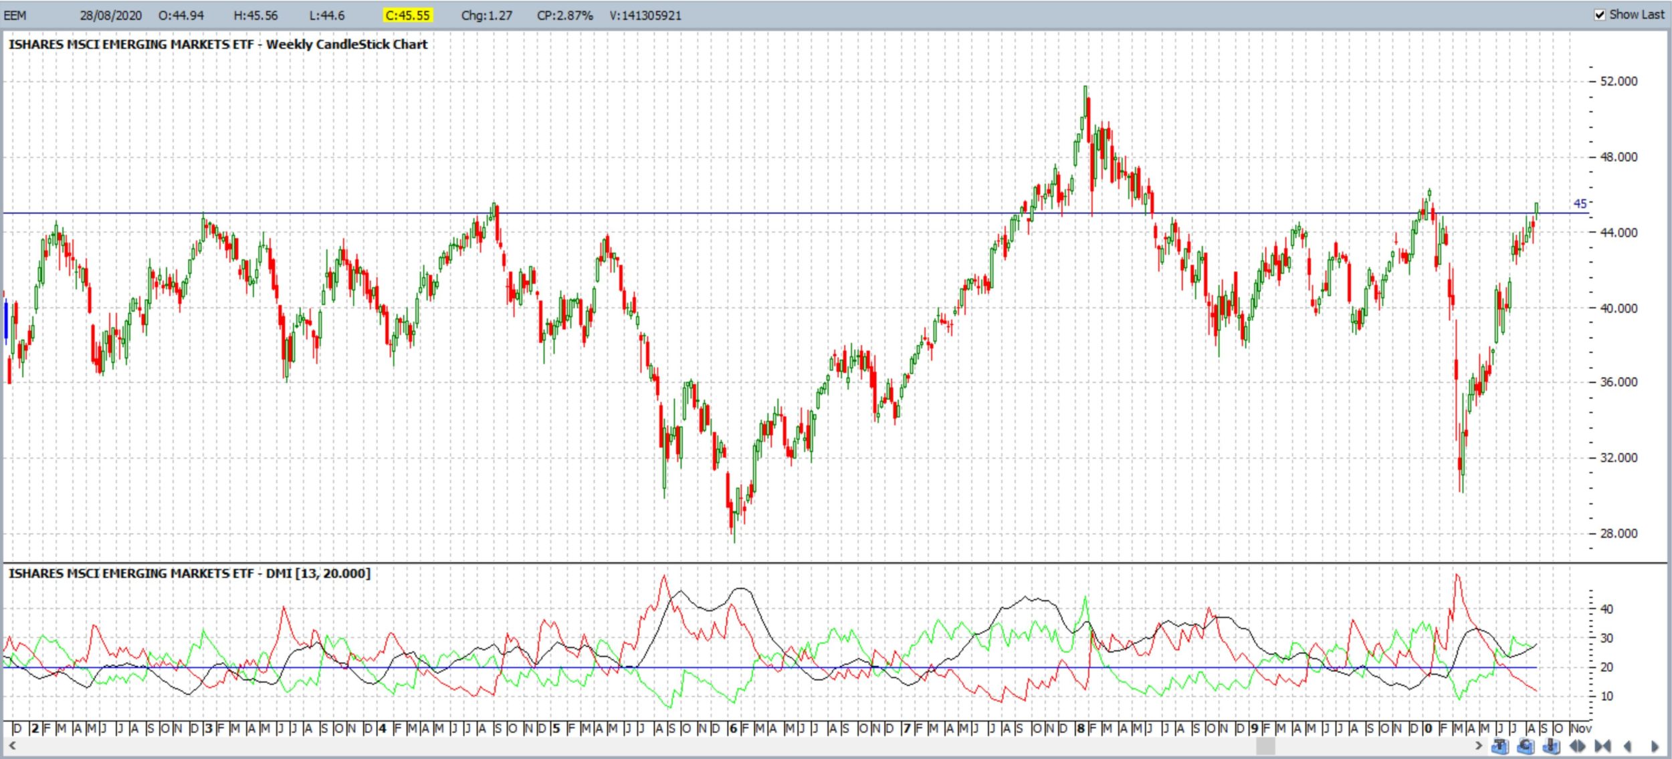Screen dimensions: 1672x759
Task: Click the volume value V:141305921
Action: (645, 15)
